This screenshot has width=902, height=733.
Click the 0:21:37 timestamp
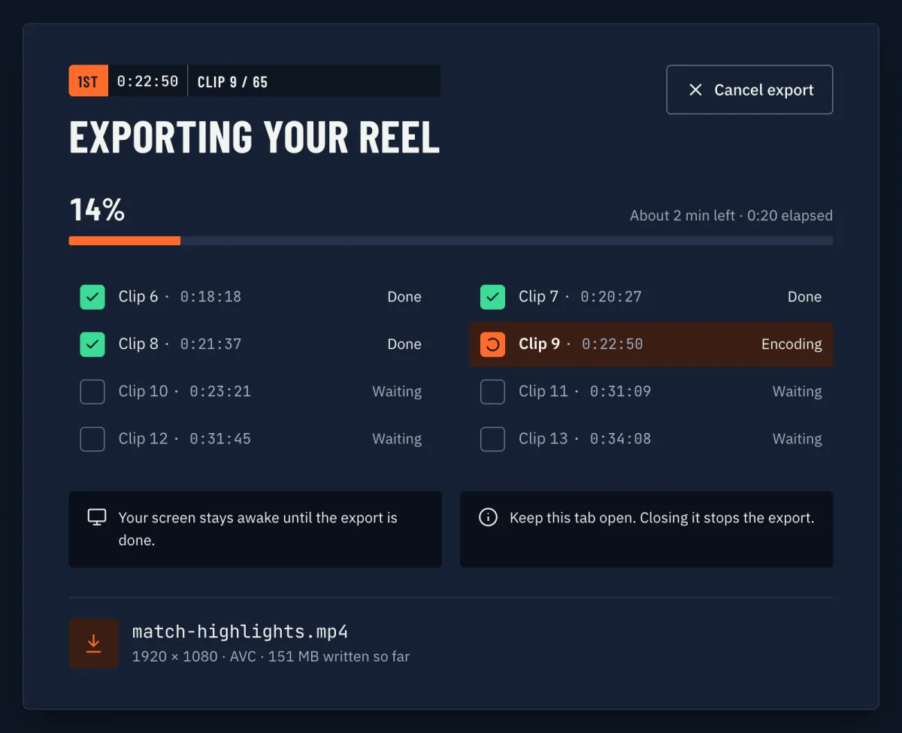tap(210, 344)
